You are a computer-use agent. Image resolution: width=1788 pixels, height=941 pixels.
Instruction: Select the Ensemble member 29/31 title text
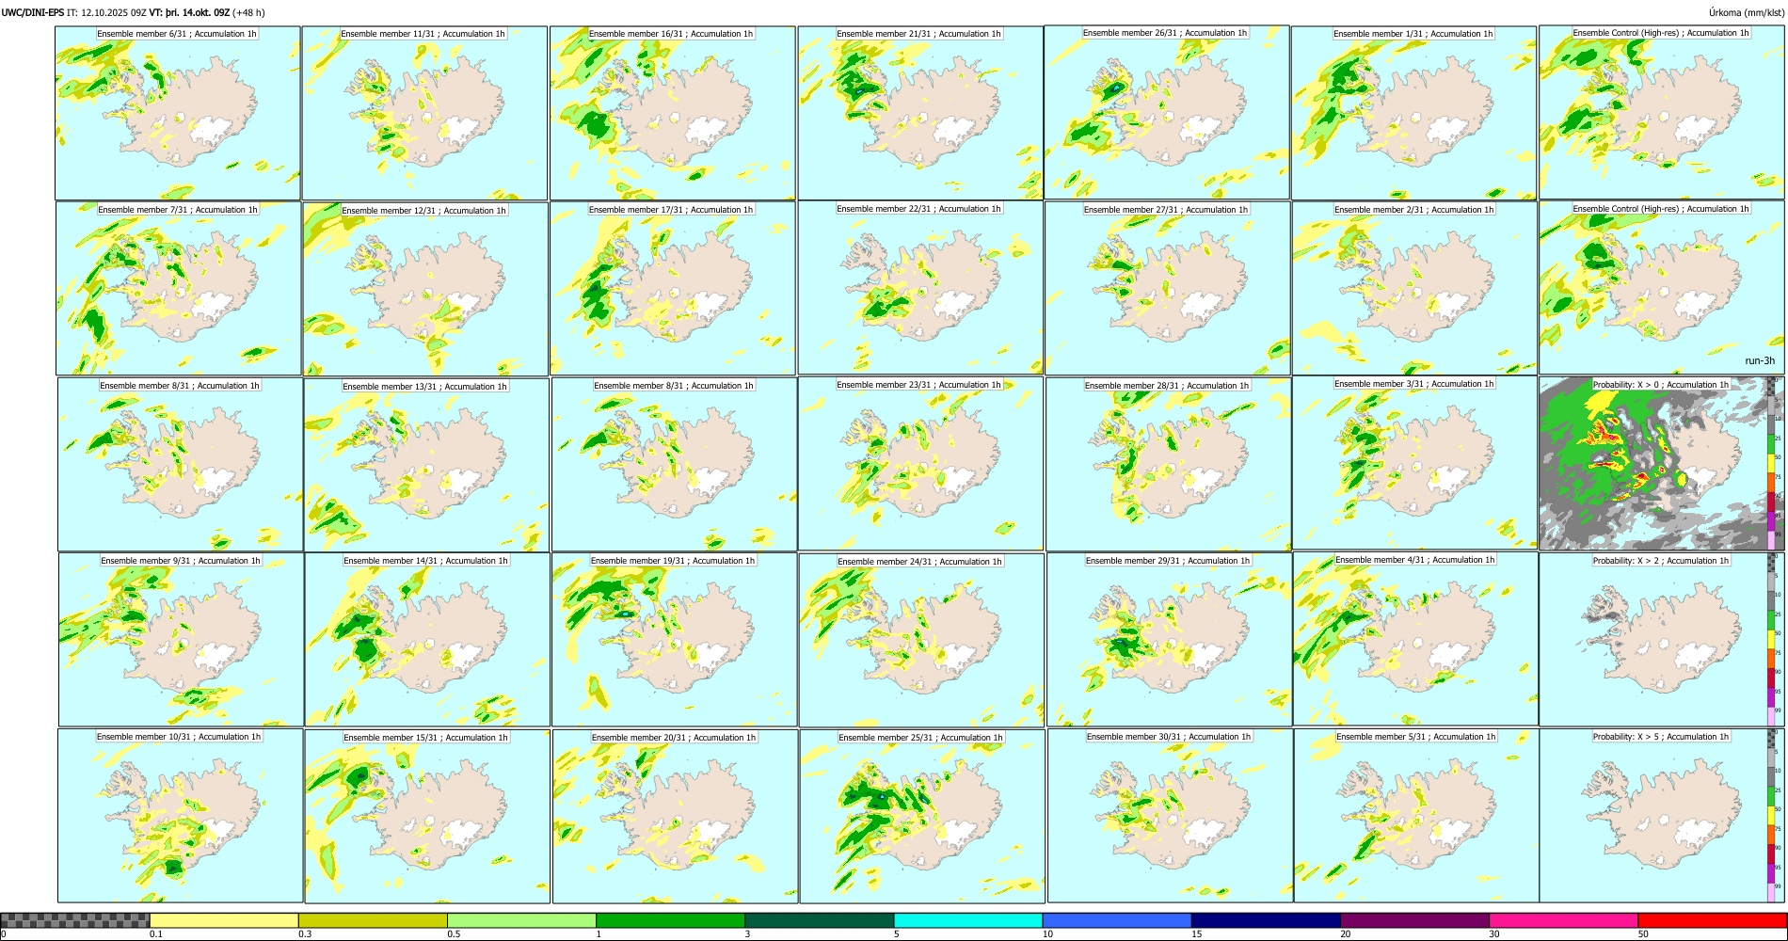click(x=1168, y=561)
